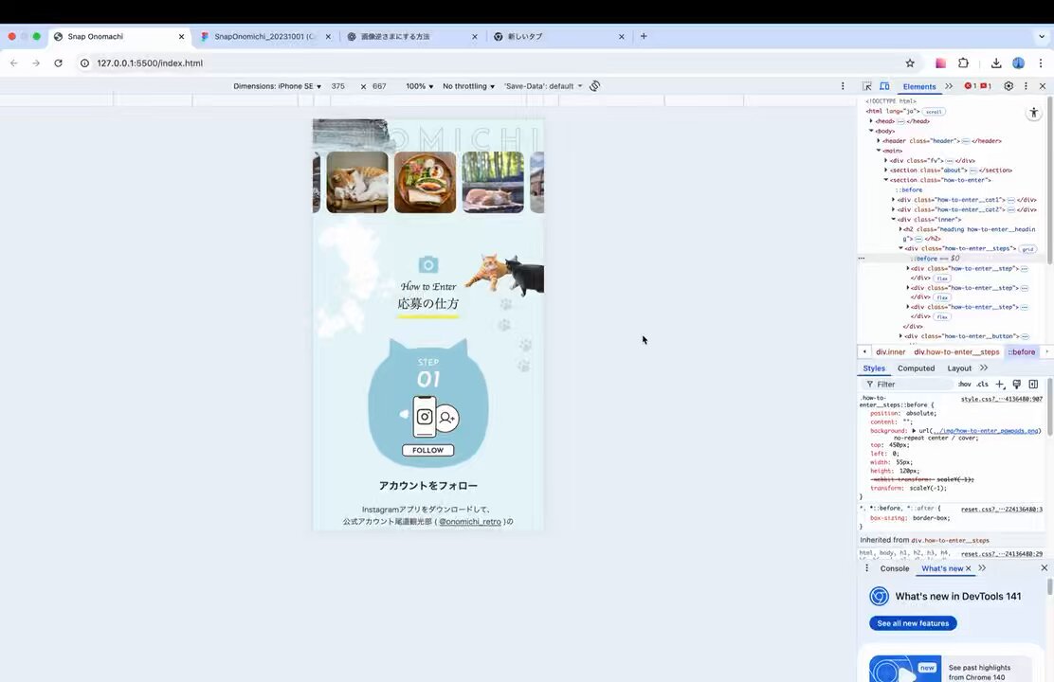Switch to the SnapOnomichi_20231001 Figma tab
This screenshot has width=1054, height=682.
[266, 36]
